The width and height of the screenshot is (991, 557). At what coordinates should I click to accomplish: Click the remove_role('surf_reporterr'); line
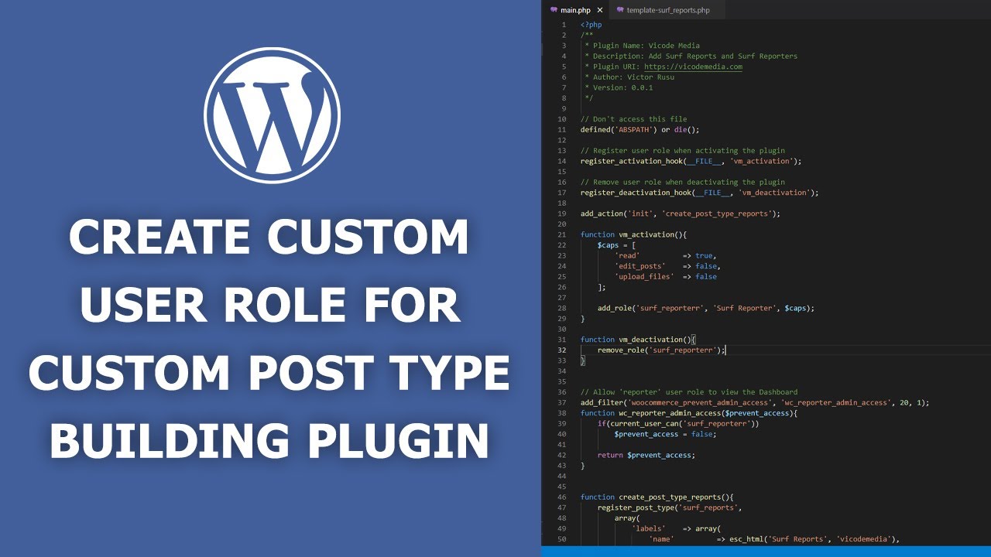662,350
